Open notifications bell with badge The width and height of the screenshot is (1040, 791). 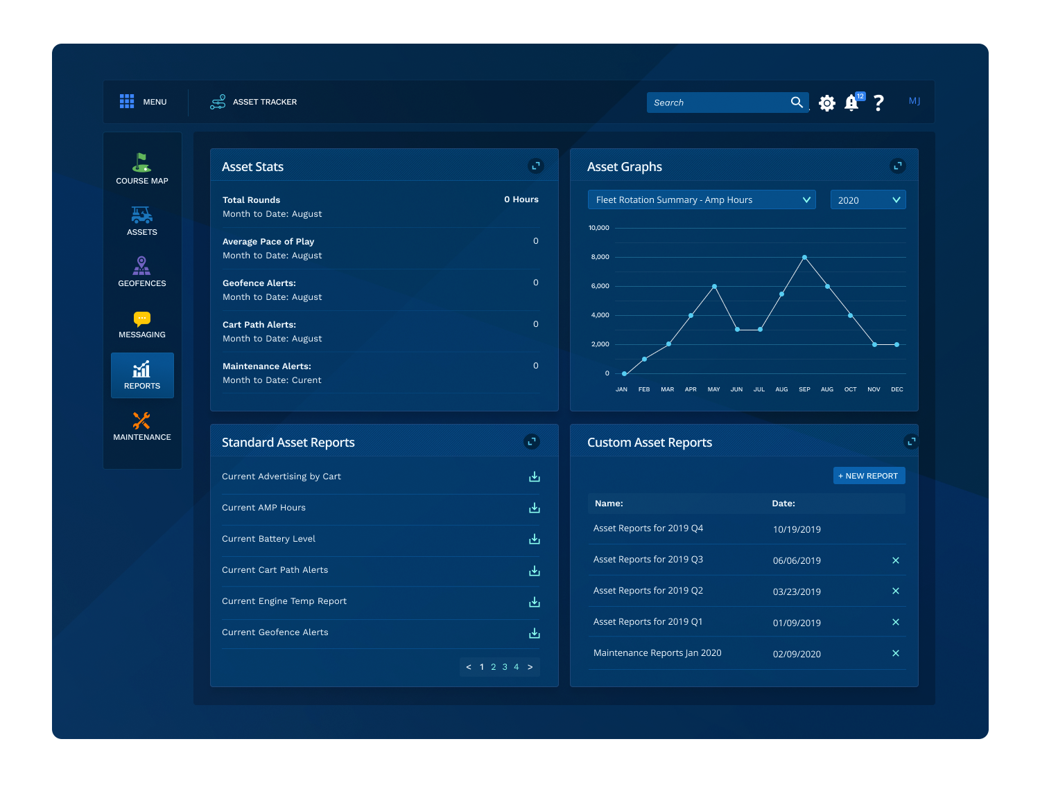click(852, 103)
